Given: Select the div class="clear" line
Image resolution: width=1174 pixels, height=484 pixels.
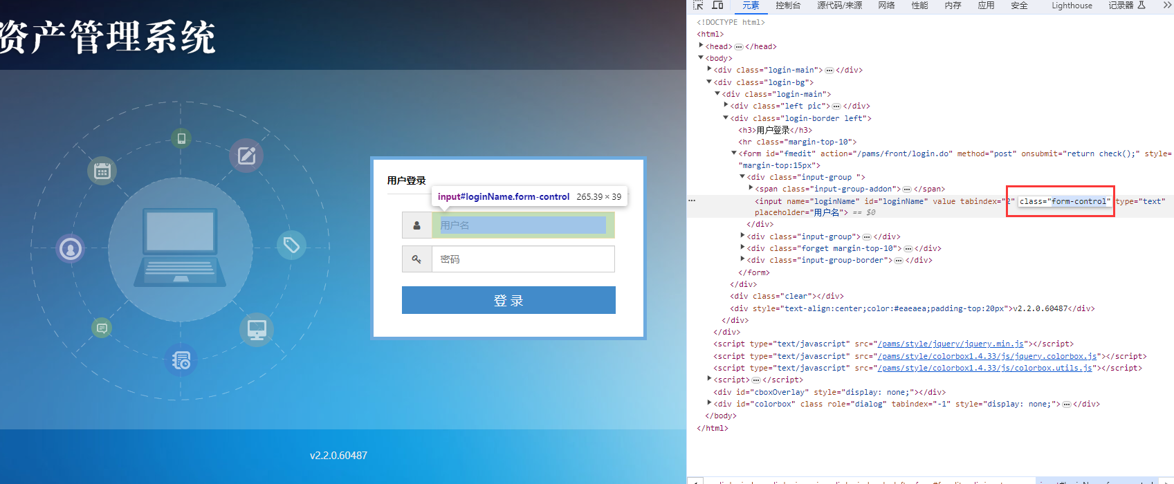Looking at the screenshot, I should [787, 296].
